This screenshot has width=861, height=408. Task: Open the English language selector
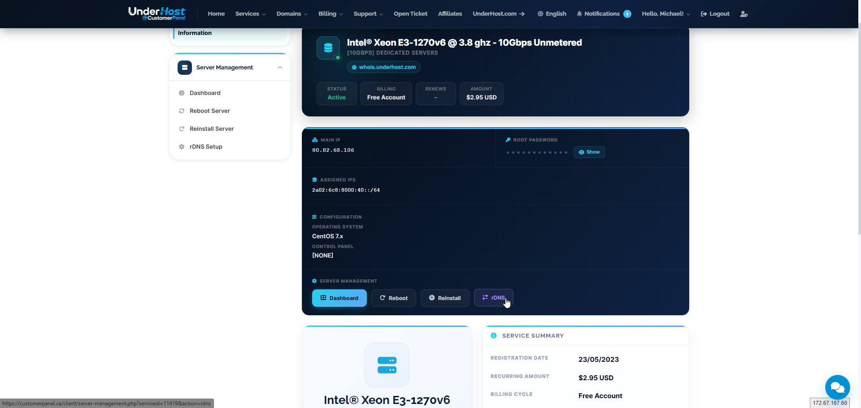pyautogui.click(x=552, y=14)
